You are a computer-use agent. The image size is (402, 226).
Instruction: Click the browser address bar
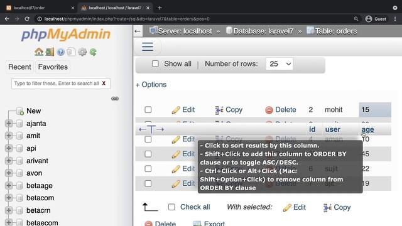[195, 19]
